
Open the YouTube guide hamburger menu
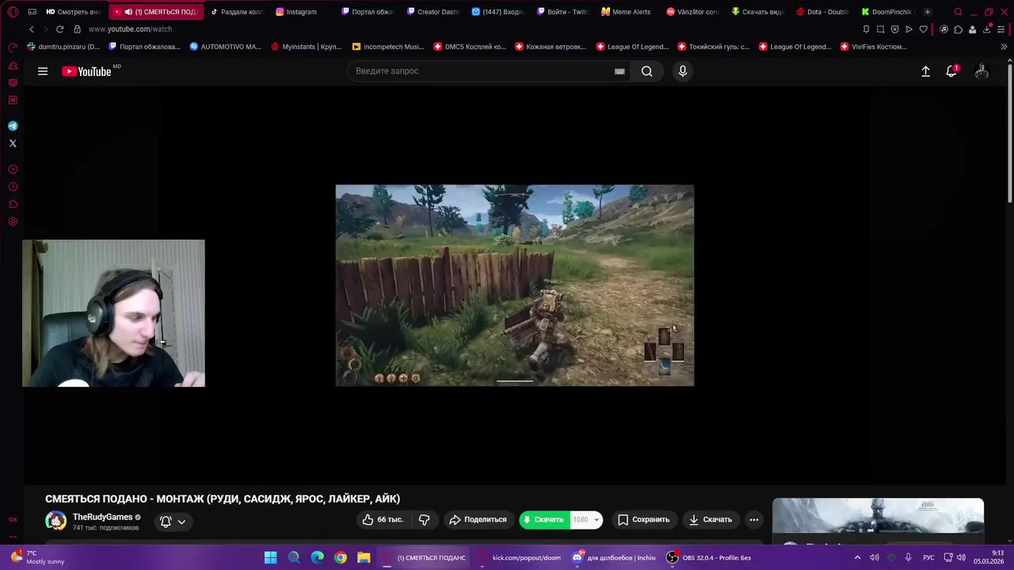pyautogui.click(x=43, y=71)
